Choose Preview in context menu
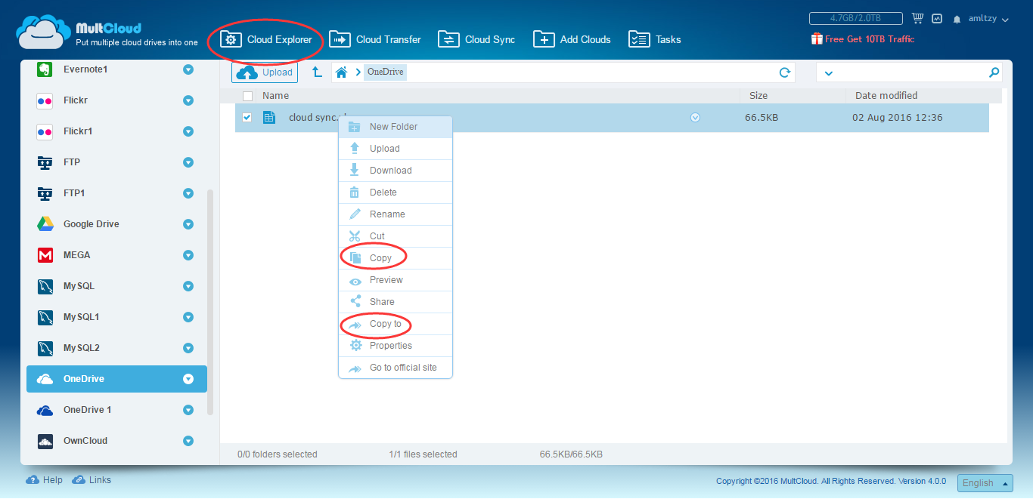 pyautogui.click(x=396, y=280)
